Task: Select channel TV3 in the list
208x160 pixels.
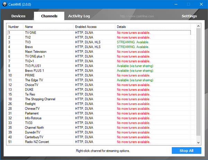Action: 99,42
